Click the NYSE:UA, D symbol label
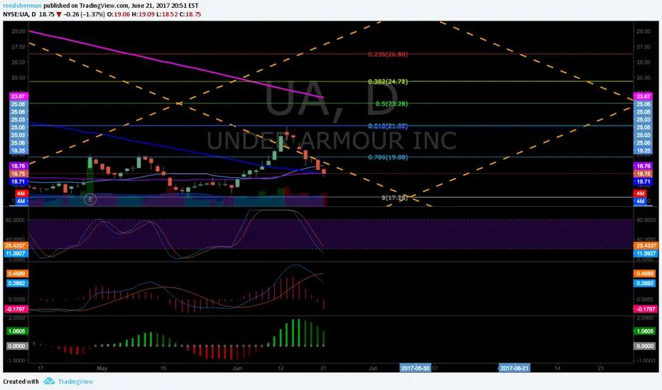Screen dimensions: 662x390 point(19,14)
